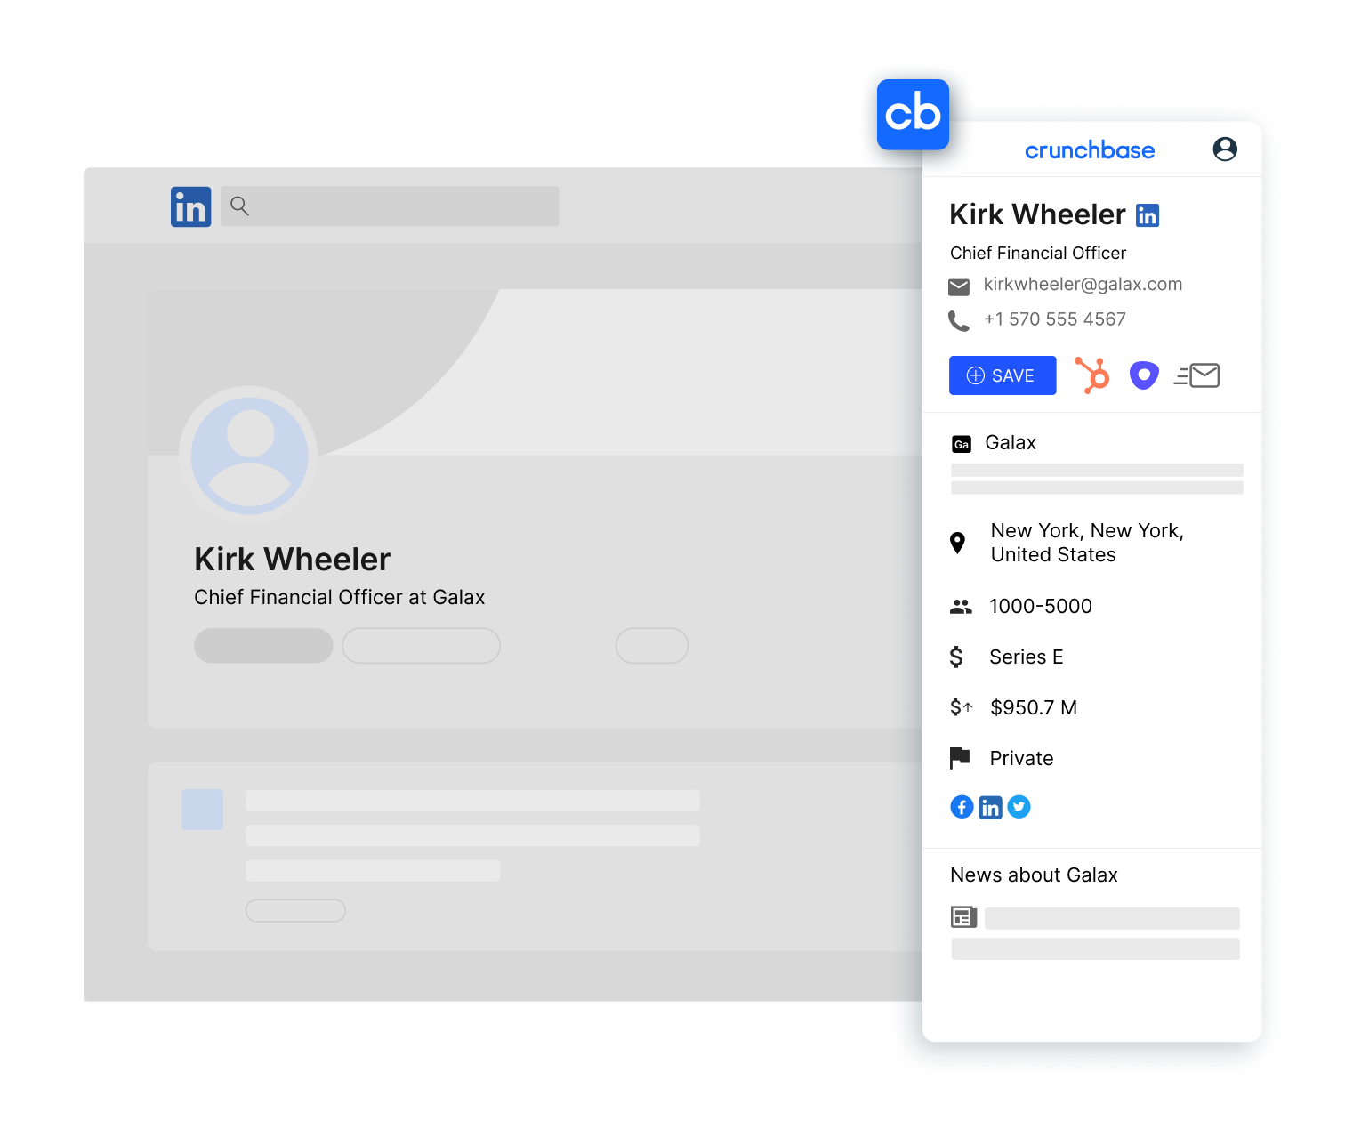The height and width of the screenshot is (1121, 1345).
Task: Click the magnifier icon in LinkedIn search
Action: pyautogui.click(x=239, y=206)
